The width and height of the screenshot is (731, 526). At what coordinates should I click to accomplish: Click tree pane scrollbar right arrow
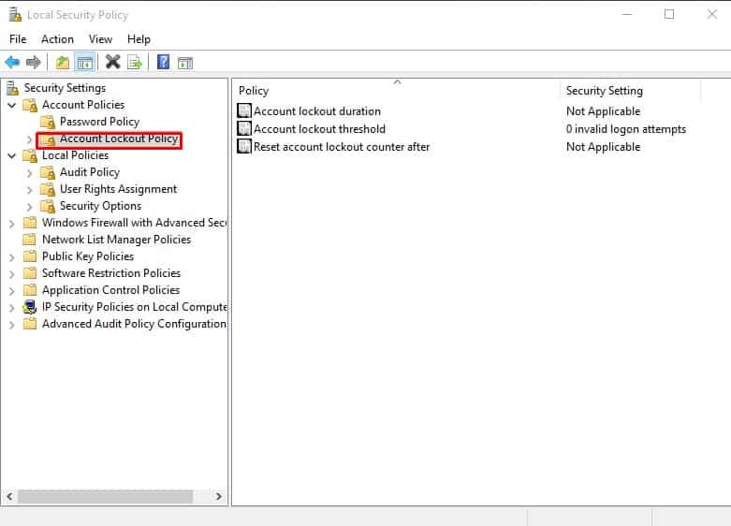point(218,496)
